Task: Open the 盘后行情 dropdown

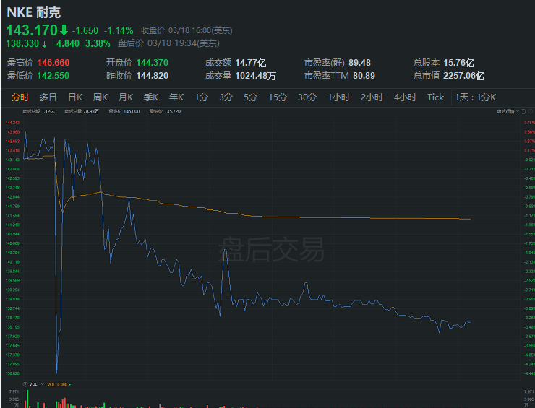Action: pyautogui.click(x=508, y=111)
